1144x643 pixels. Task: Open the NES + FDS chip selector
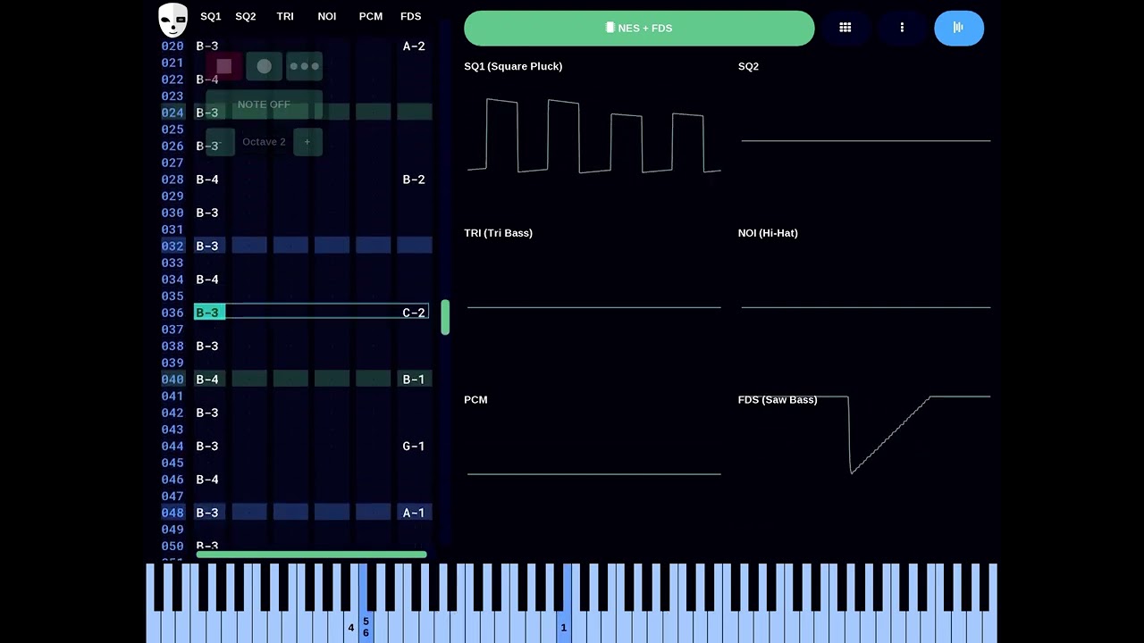click(x=639, y=28)
